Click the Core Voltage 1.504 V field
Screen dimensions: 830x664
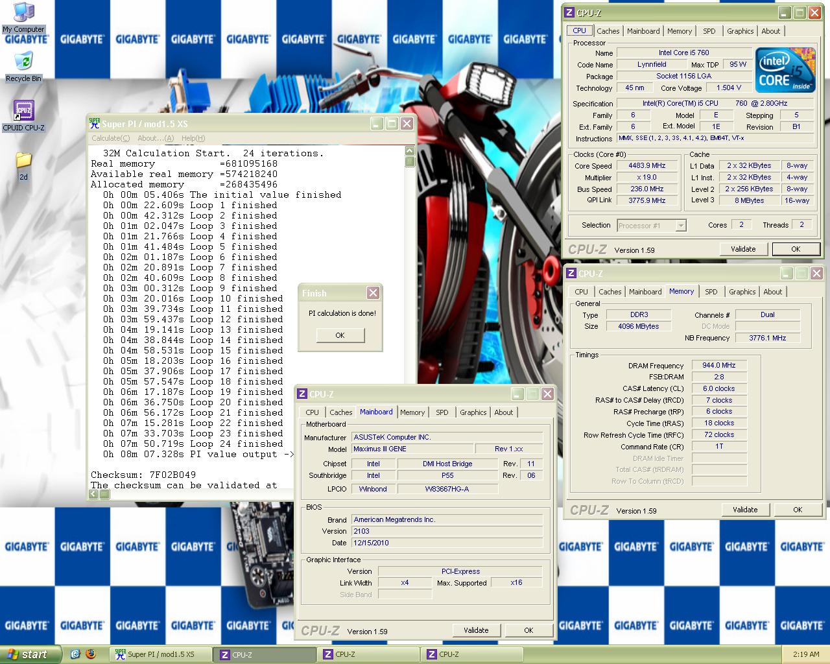729,88
